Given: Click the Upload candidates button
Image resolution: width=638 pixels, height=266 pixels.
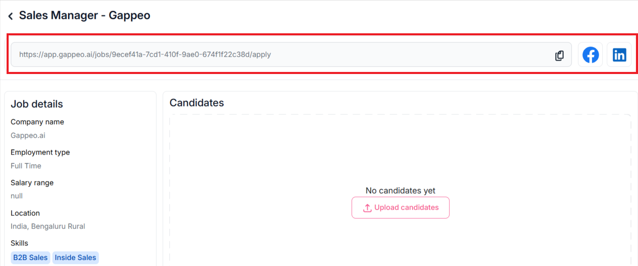Looking at the screenshot, I should 400,208.
